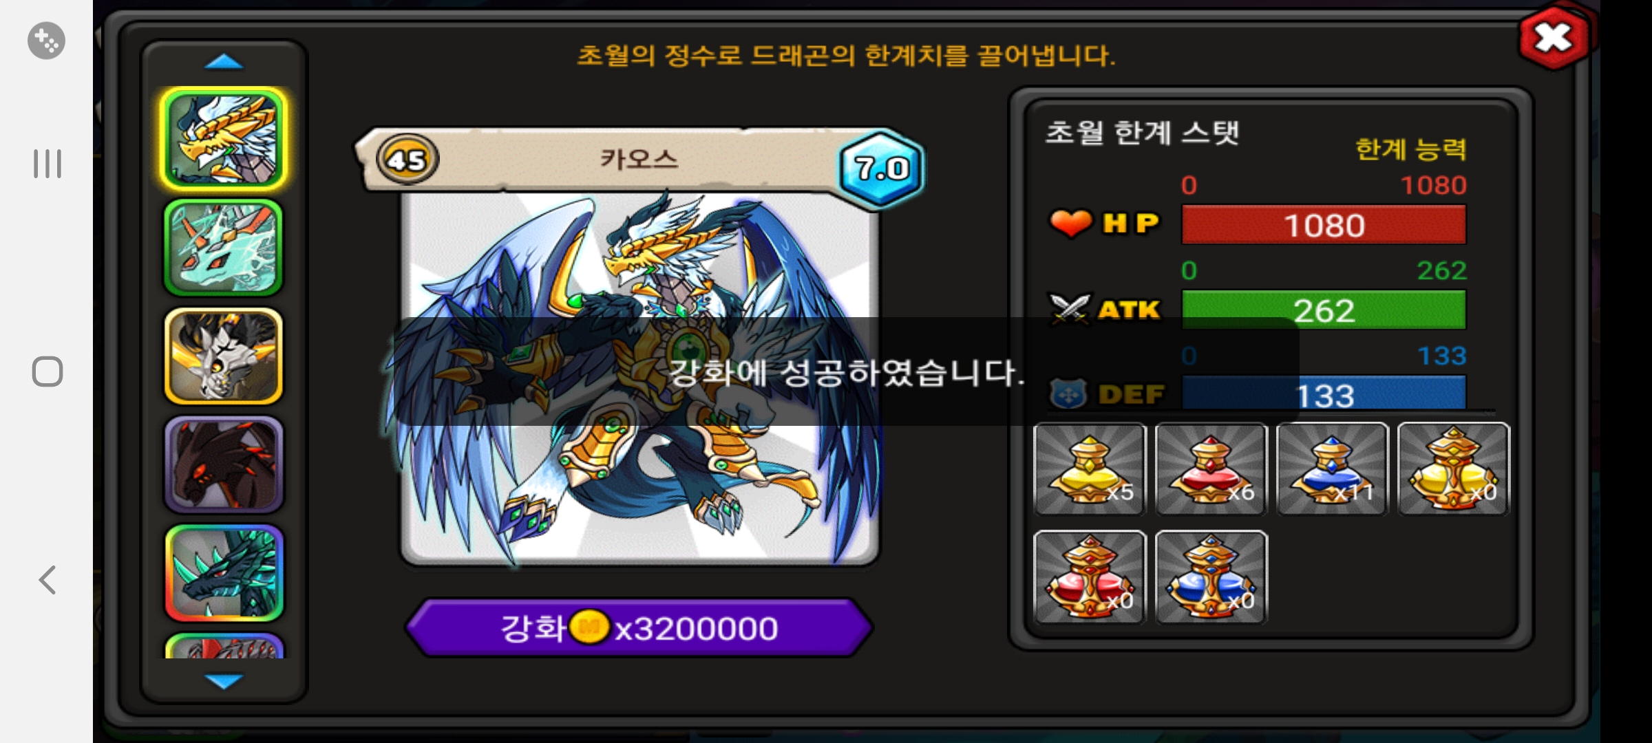Click the game controller icon in sidebar
1652x743 pixels.
46,41
